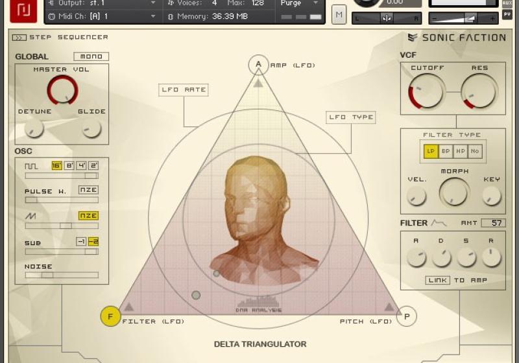Click the Max voices value 128
This screenshot has height=363, width=519.
pyautogui.click(x=258, y=3)
